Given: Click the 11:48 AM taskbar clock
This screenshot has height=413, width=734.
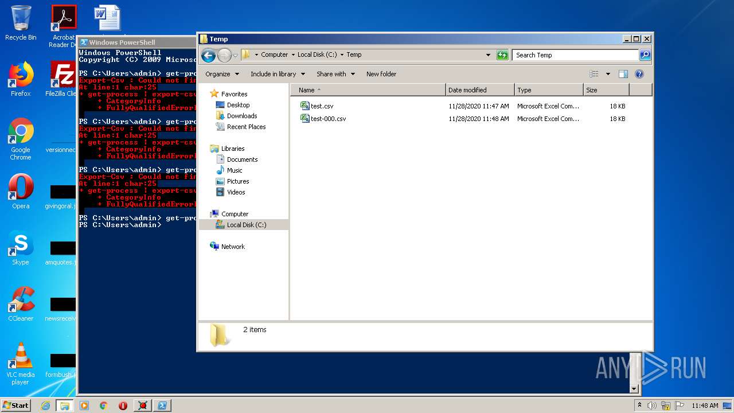Looking at the screenshot, I should [705, 406].
